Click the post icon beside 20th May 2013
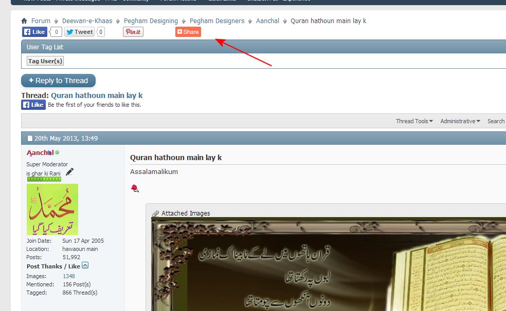 pyautogui.click(x=30, y=139)
